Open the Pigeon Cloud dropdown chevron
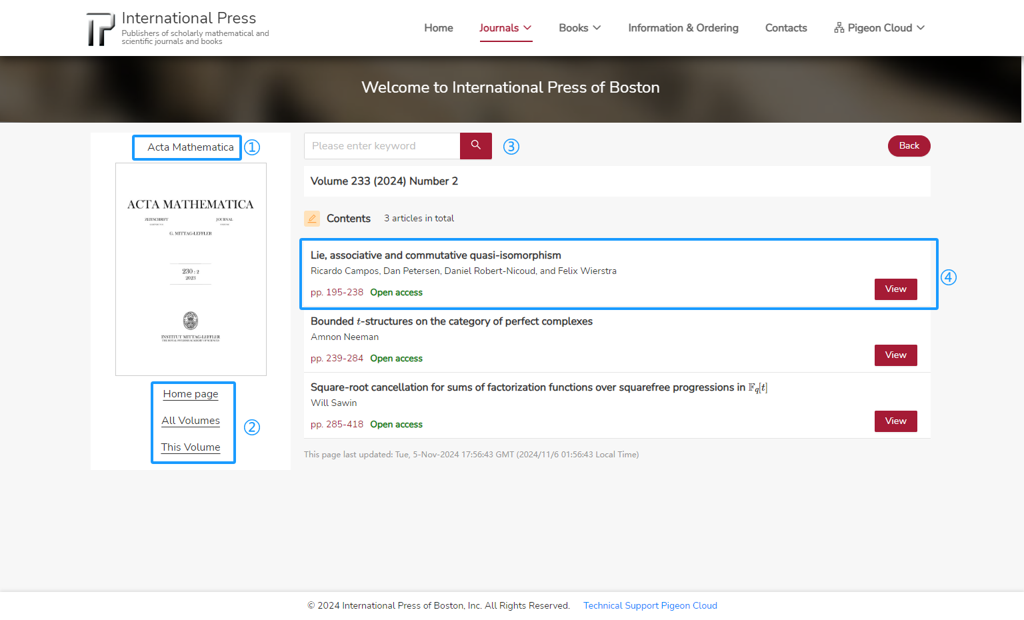1024x620 pixels. pyautogui.click(x=921, y=28)
